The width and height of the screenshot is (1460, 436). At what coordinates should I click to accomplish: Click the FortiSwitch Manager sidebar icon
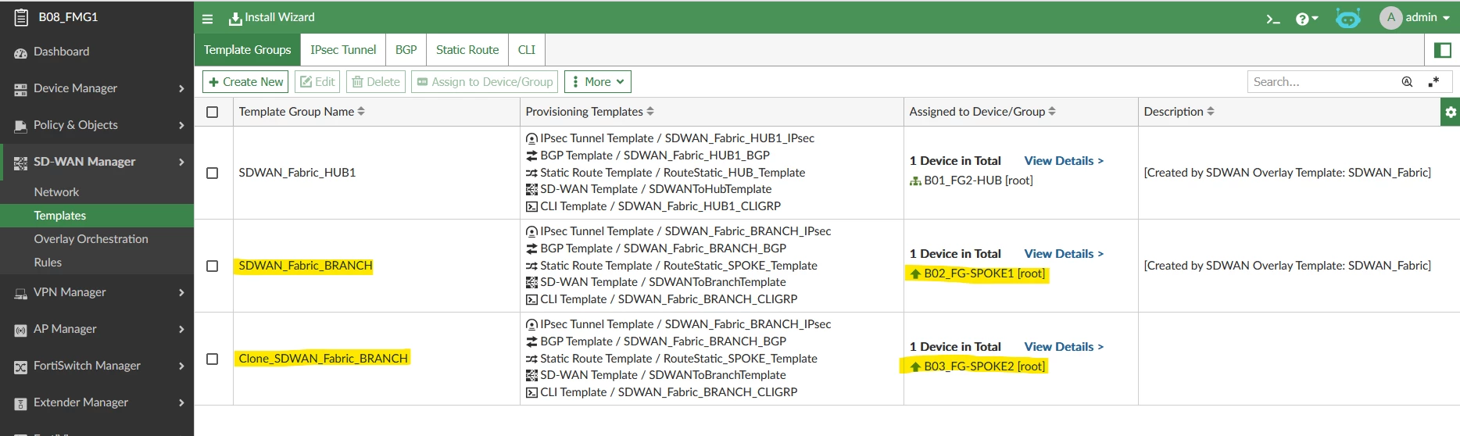pos(20,367)
